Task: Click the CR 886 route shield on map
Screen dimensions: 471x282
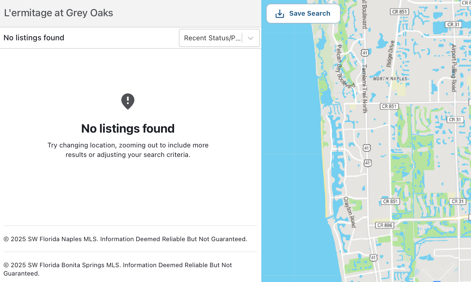Action: (385, 225)
